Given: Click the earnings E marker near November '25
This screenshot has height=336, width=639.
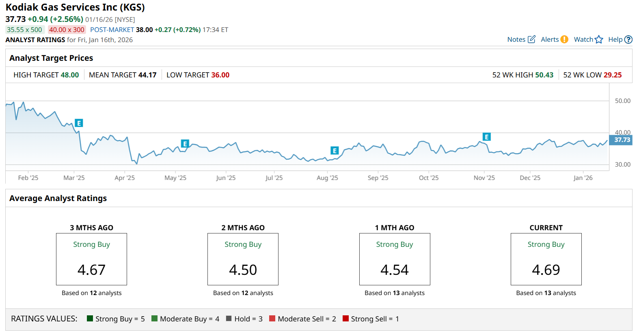Looking at the screenshot, I should pos(486,137).
